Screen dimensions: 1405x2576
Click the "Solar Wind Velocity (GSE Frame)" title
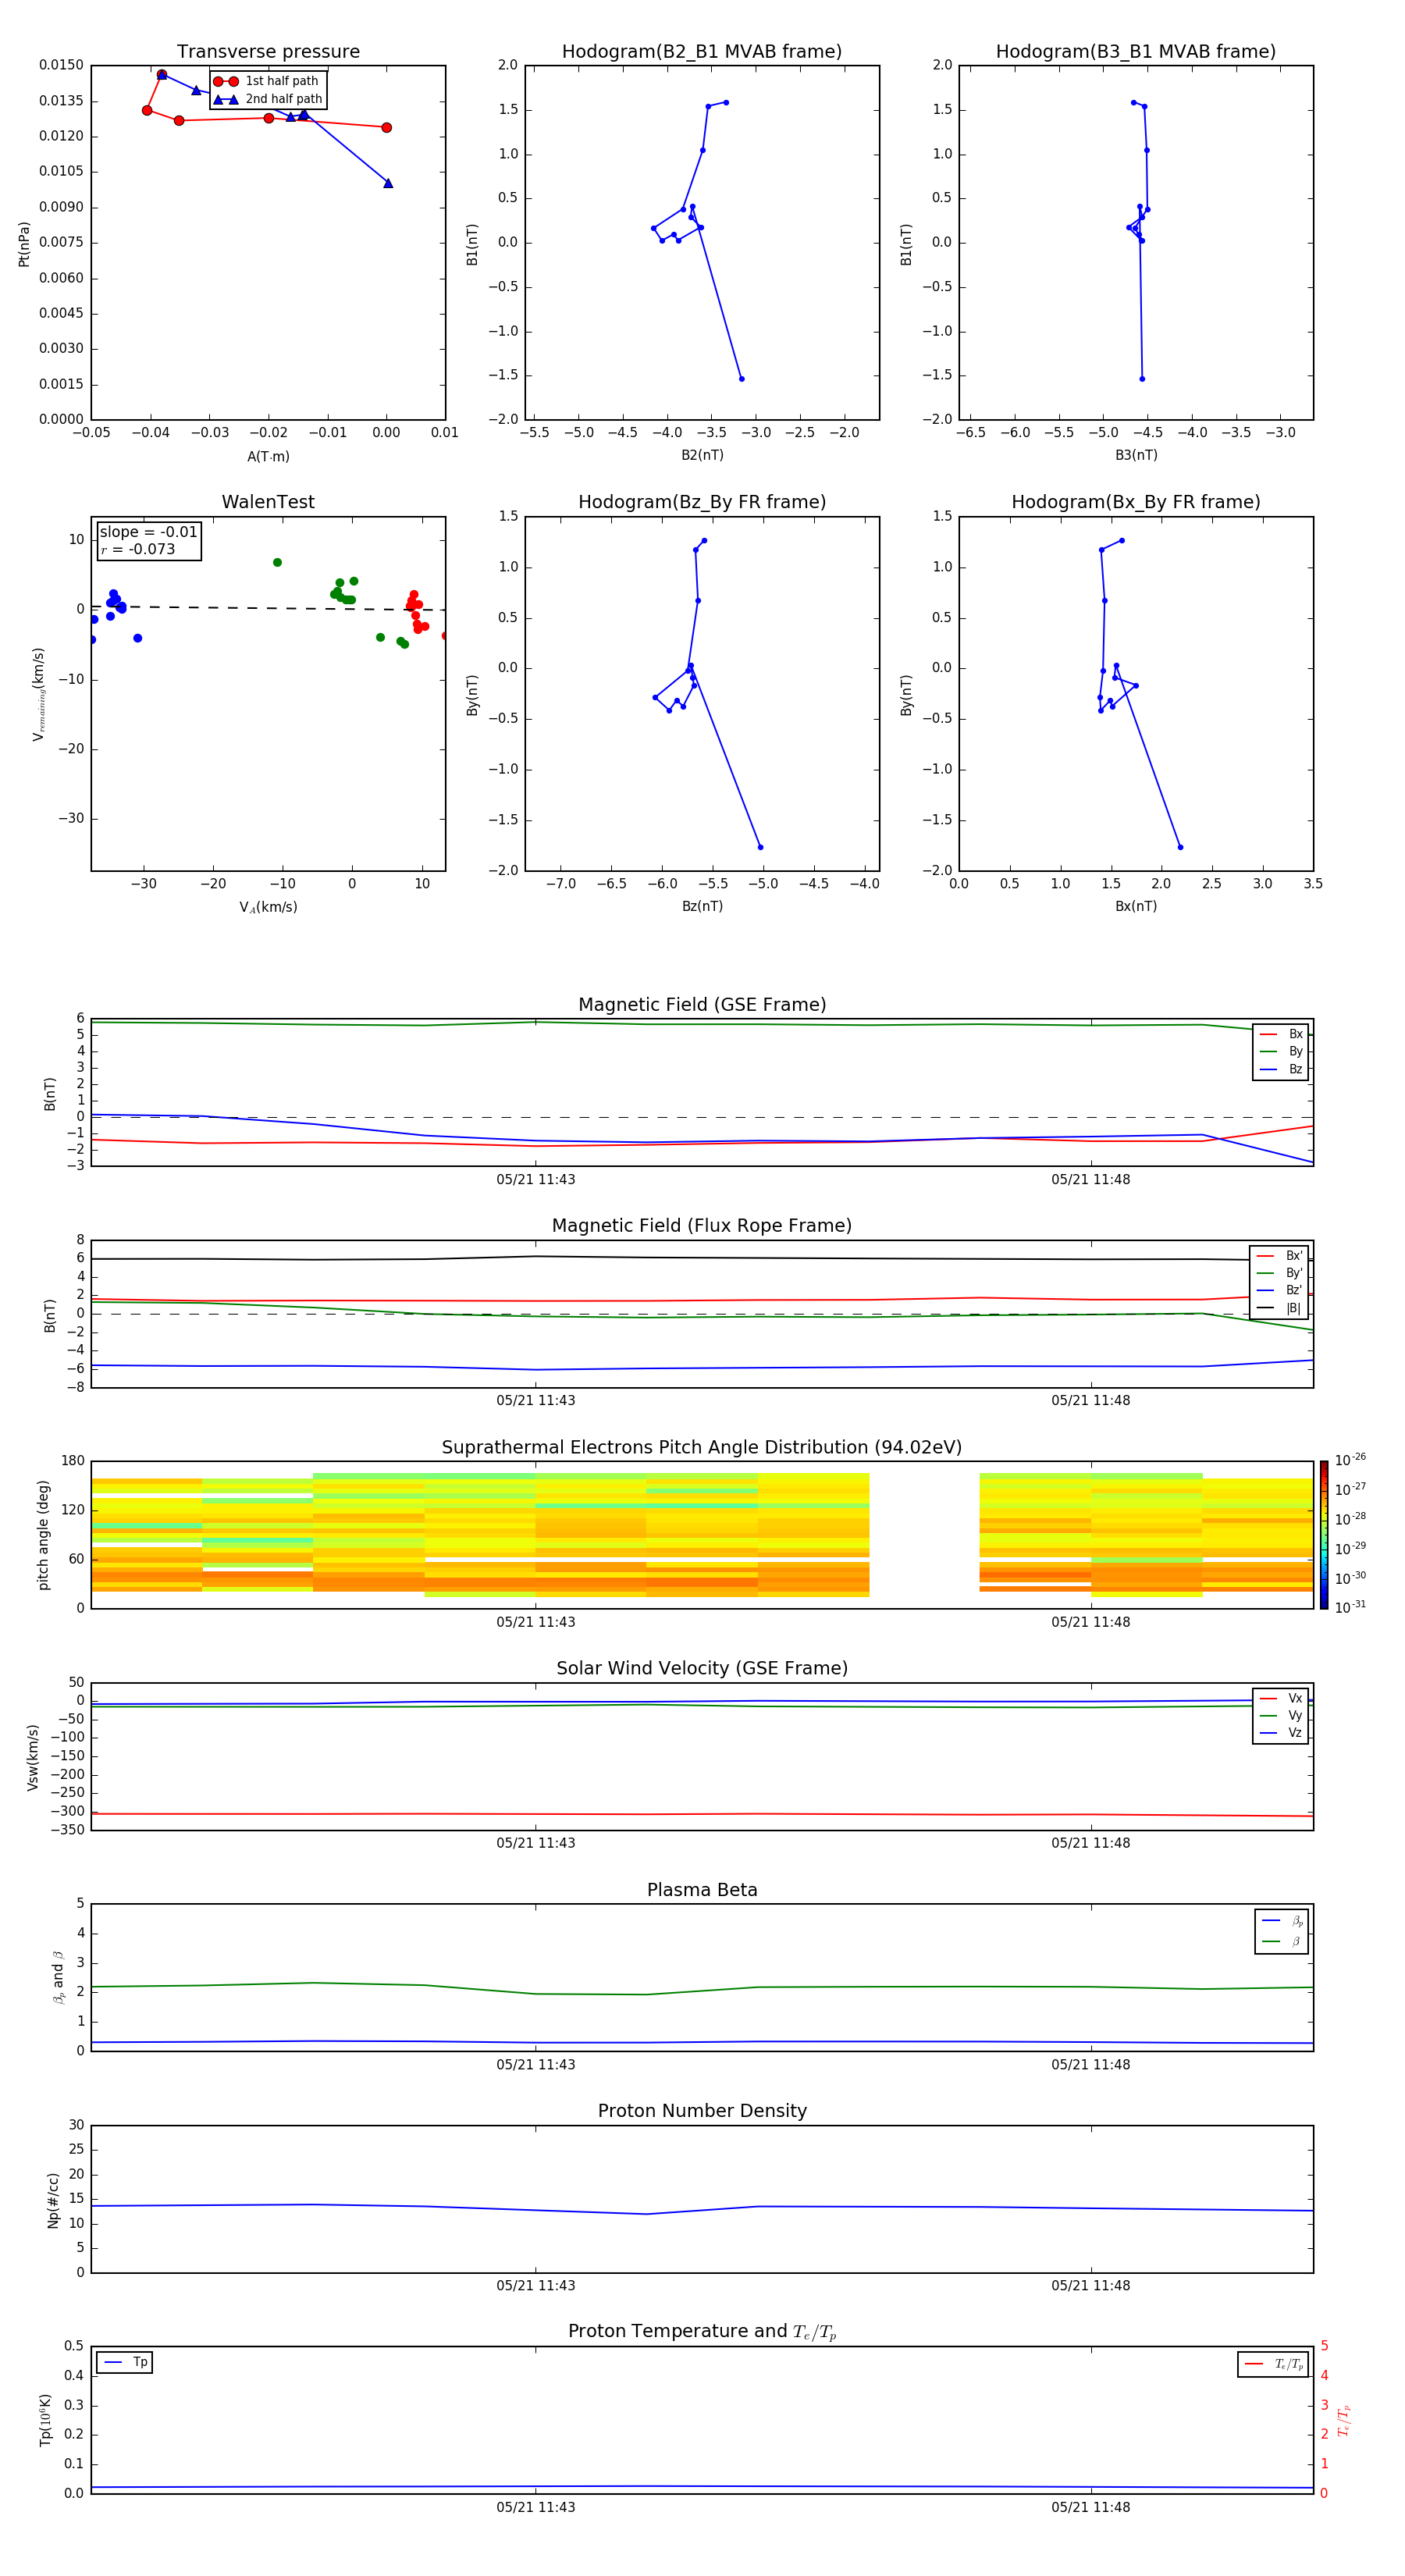(x=702, y=1669)
